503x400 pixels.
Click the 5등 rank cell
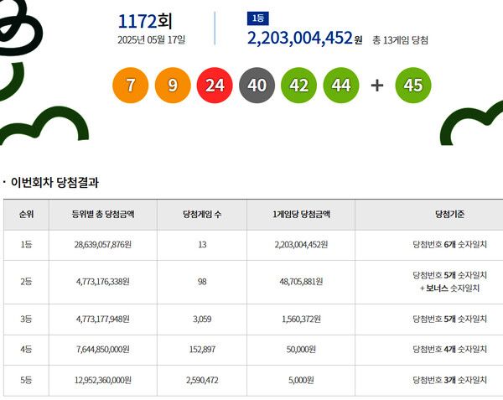[x=26, y=381]
